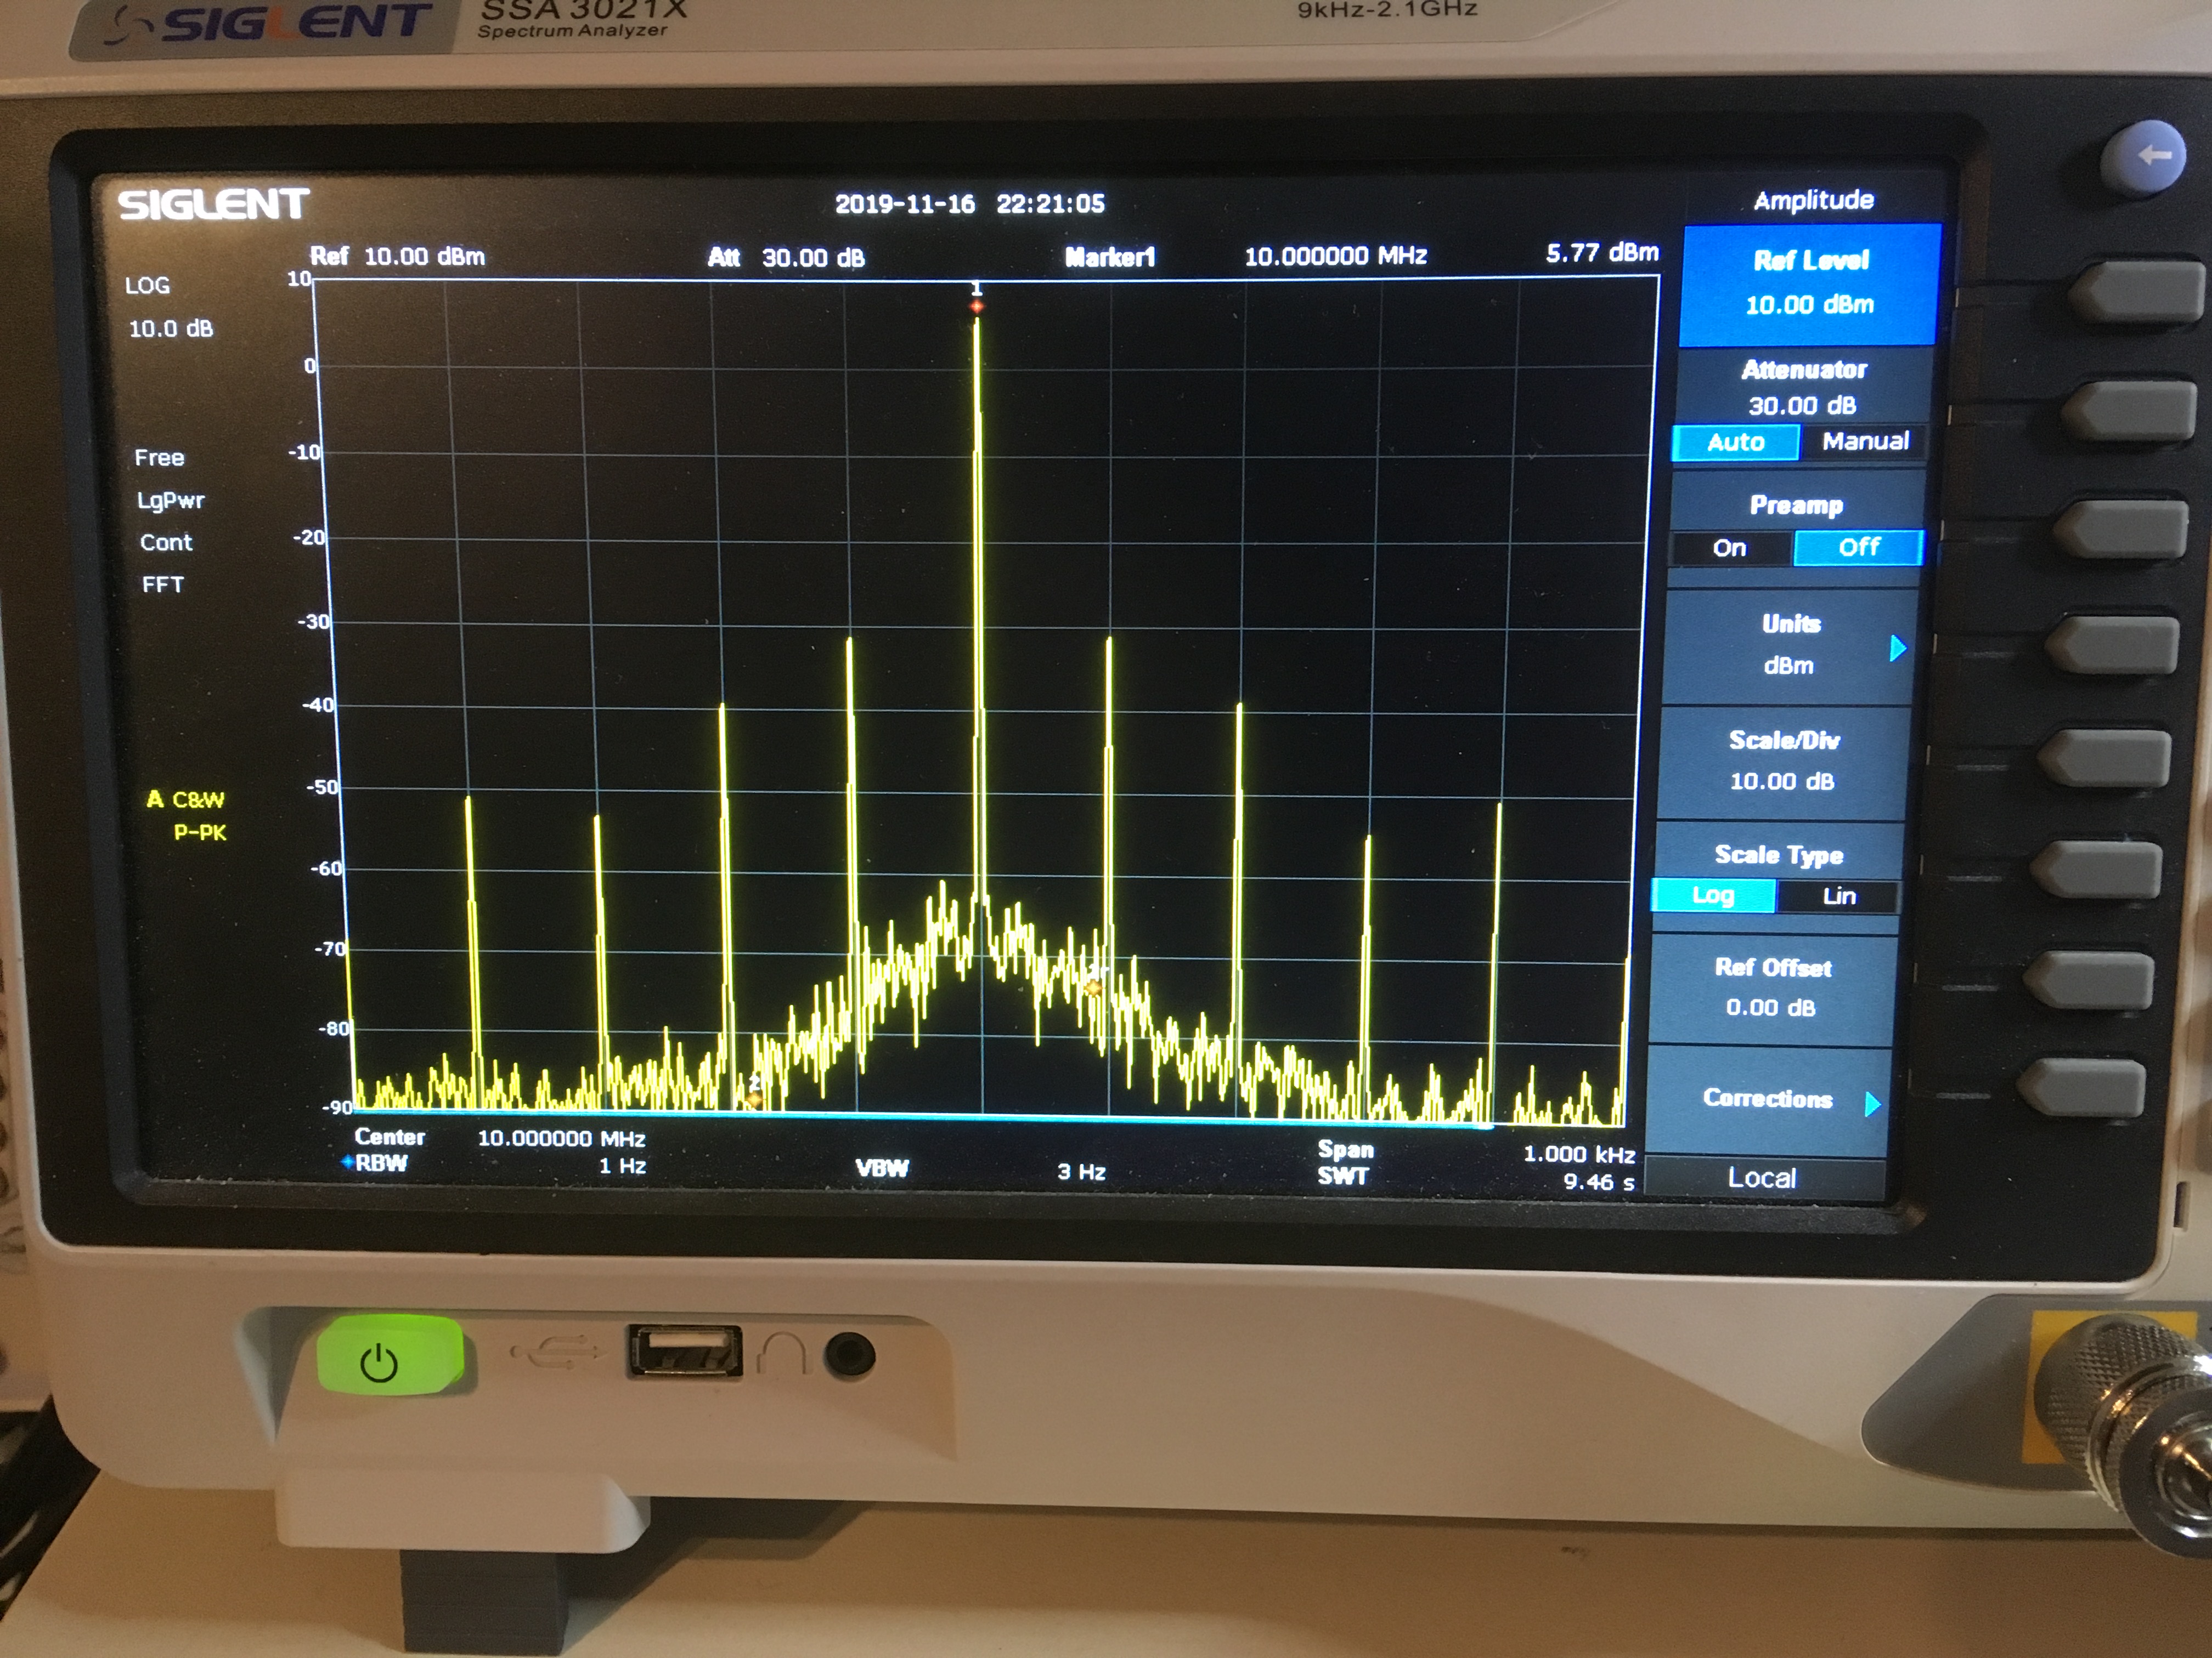Push the softkey beside Scale Type

2097,870
